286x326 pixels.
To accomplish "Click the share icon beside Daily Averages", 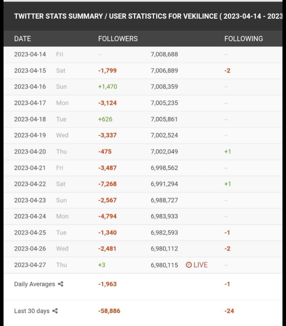I will pyautogui.click(x=61, y=284).
